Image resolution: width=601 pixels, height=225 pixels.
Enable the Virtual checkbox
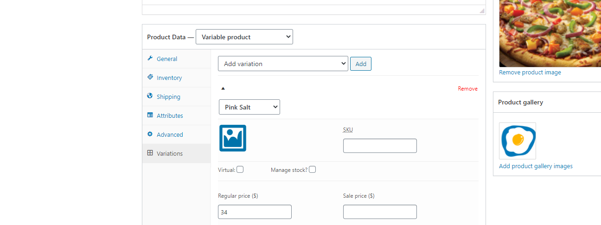(240, 170)
